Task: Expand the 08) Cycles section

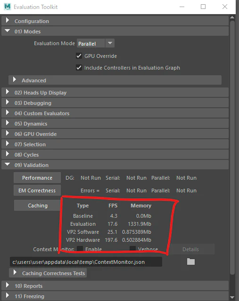Action: pos(115,155)
